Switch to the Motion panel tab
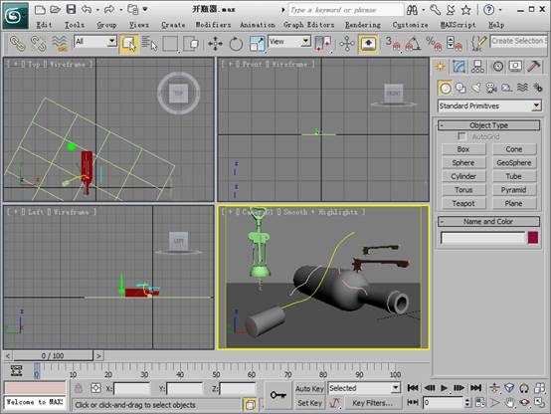 (498, 66)
